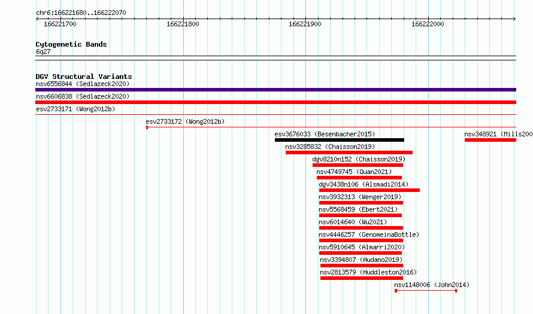This screenshot has width=533, height=314.
Task: Click the nsv5568459 red bar
Action: [x=361, y=215]
